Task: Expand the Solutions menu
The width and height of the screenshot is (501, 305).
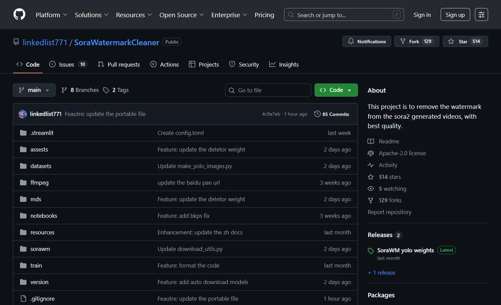Action: click(x=91, y=15)
